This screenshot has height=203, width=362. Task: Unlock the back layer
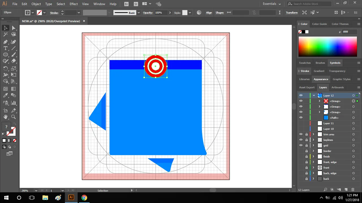point(307,179)
